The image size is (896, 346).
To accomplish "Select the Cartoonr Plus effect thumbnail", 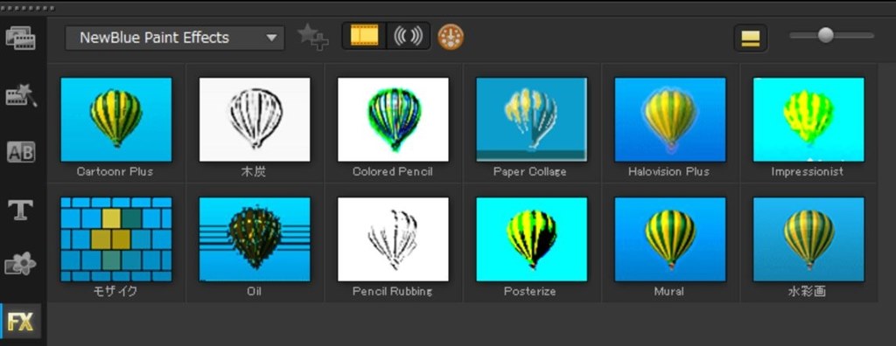I will (116, 120).
